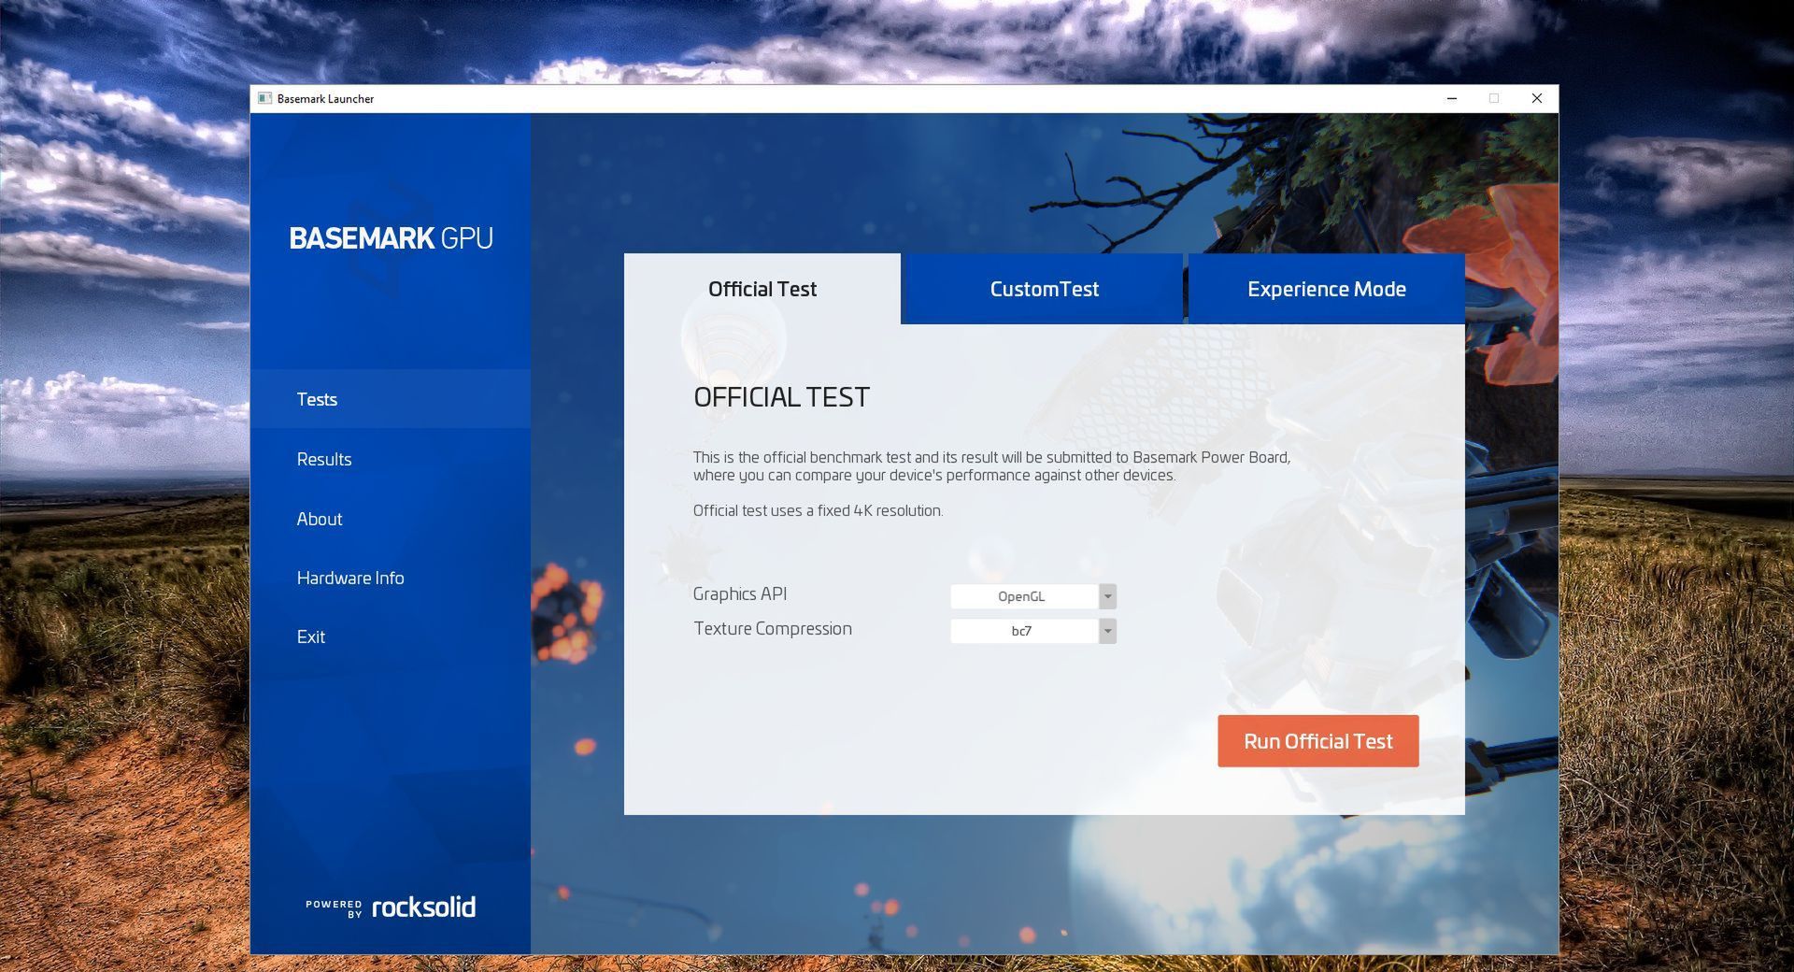Switch to the Official Test tab
1794x972 pixels.
tap(762, 289)
